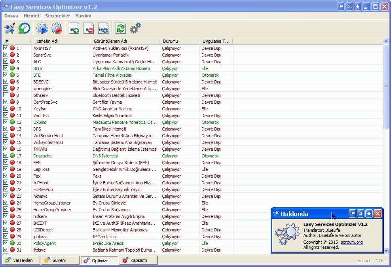Open the Dosya menu
The height and width of the screenshot is (267, 391).
[x=11, y=16]
